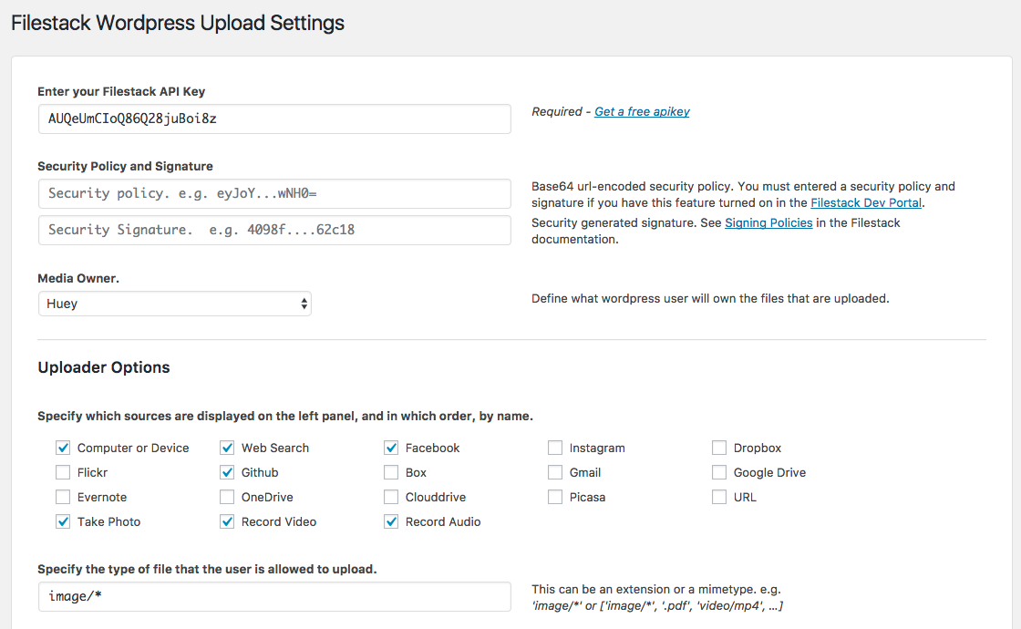This screenshot has width=1021, height=629.
Task: Open the Signing Policies documentation link
Action: [x=768, y=222]
